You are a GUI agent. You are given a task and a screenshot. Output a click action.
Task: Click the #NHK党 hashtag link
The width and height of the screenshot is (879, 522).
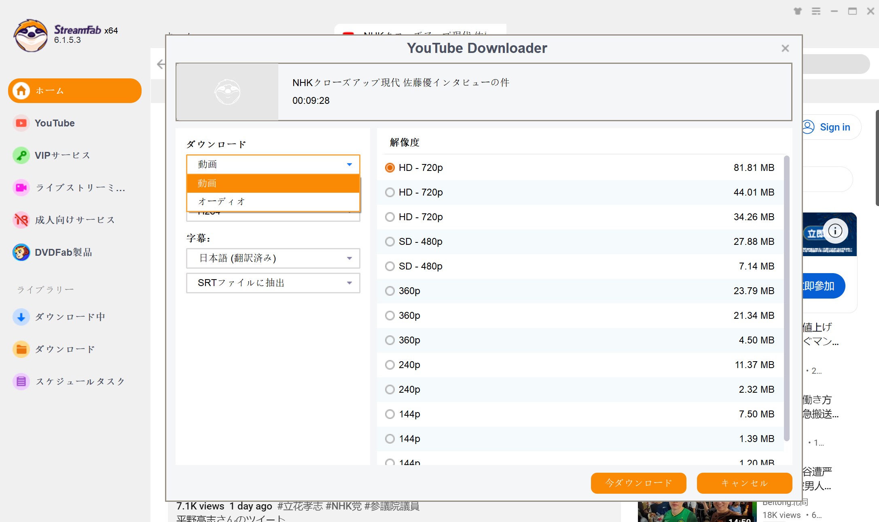point(343,506)
